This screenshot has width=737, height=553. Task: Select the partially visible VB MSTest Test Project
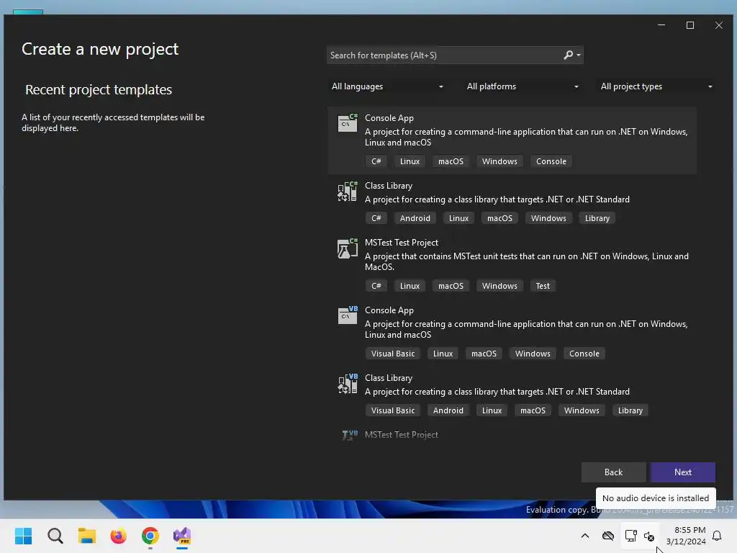[402, 435]
